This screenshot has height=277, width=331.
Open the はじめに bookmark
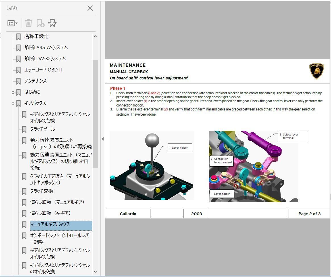click(32, 92)
